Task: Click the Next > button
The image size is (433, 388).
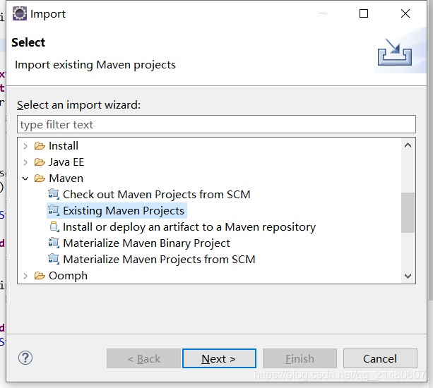Action: click(x=219, y=358)
